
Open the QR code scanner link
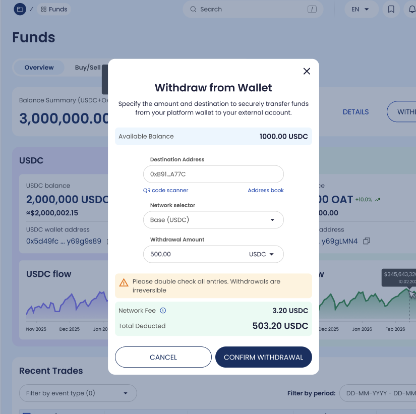[x=165, y=190]
